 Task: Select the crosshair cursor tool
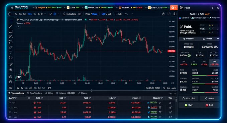point(11,21)
